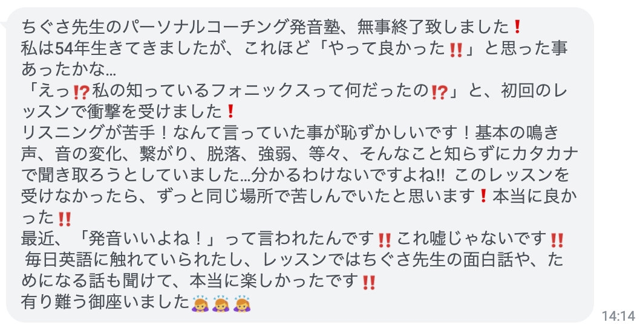Click the interrobang emoji after えっ

[81, 92]
